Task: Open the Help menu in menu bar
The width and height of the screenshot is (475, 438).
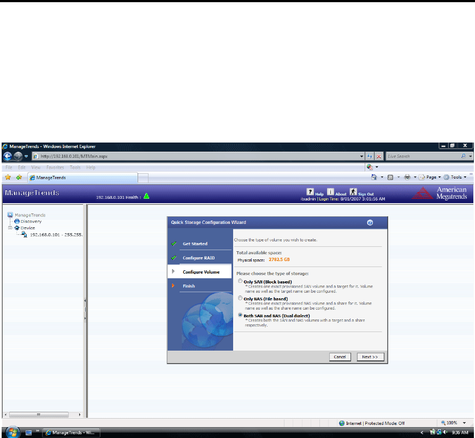Action: [91, 167]
